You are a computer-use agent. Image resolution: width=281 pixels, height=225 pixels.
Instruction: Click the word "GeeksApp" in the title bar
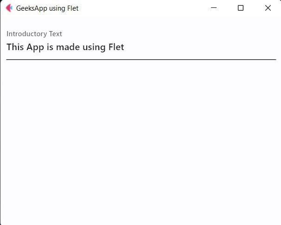[x=32, y=8]
